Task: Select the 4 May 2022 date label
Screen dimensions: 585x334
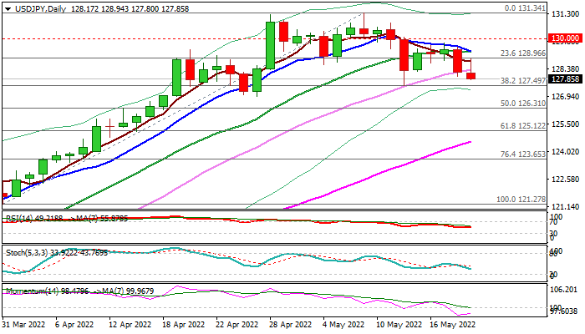Action: coord(343,325)
